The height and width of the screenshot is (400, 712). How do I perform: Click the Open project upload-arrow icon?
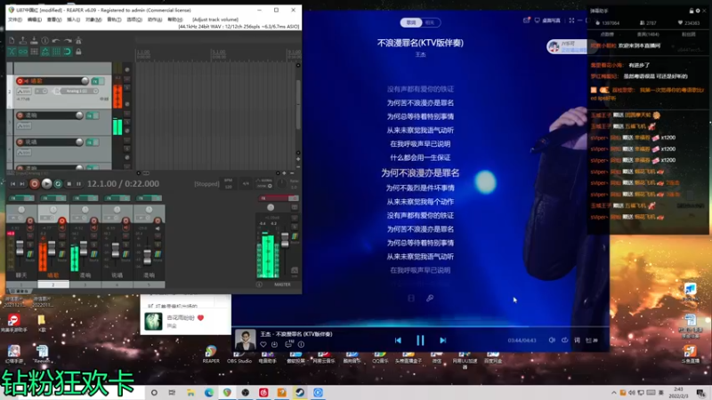click(x=23, y=40)
